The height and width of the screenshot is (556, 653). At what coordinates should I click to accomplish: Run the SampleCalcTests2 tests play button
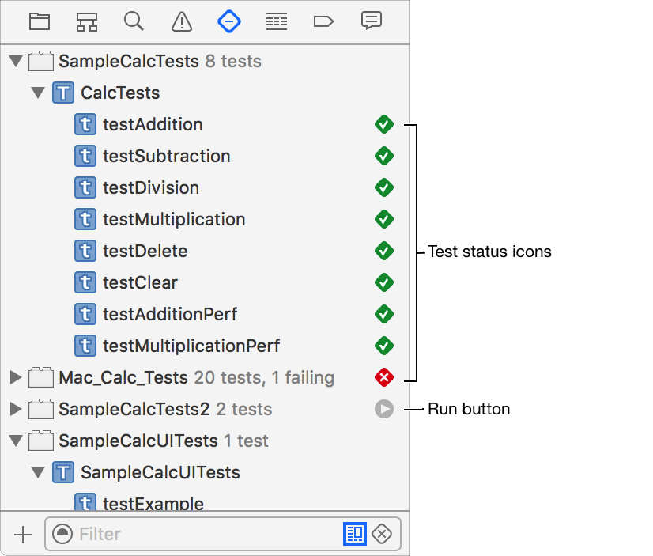click(384, 409)
